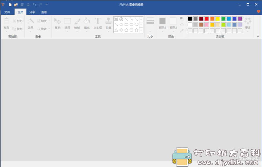Click the 复制 copy button
Screen dimensions: 262x167
tap(17, 29)
